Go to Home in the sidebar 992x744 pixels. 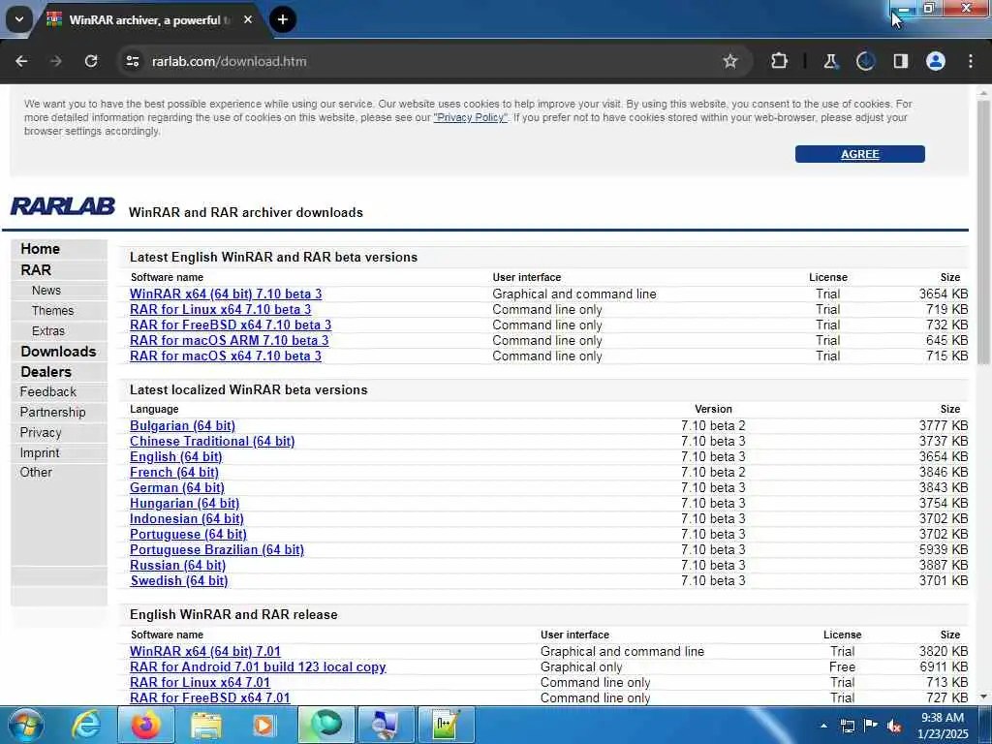tap(40, 249)
